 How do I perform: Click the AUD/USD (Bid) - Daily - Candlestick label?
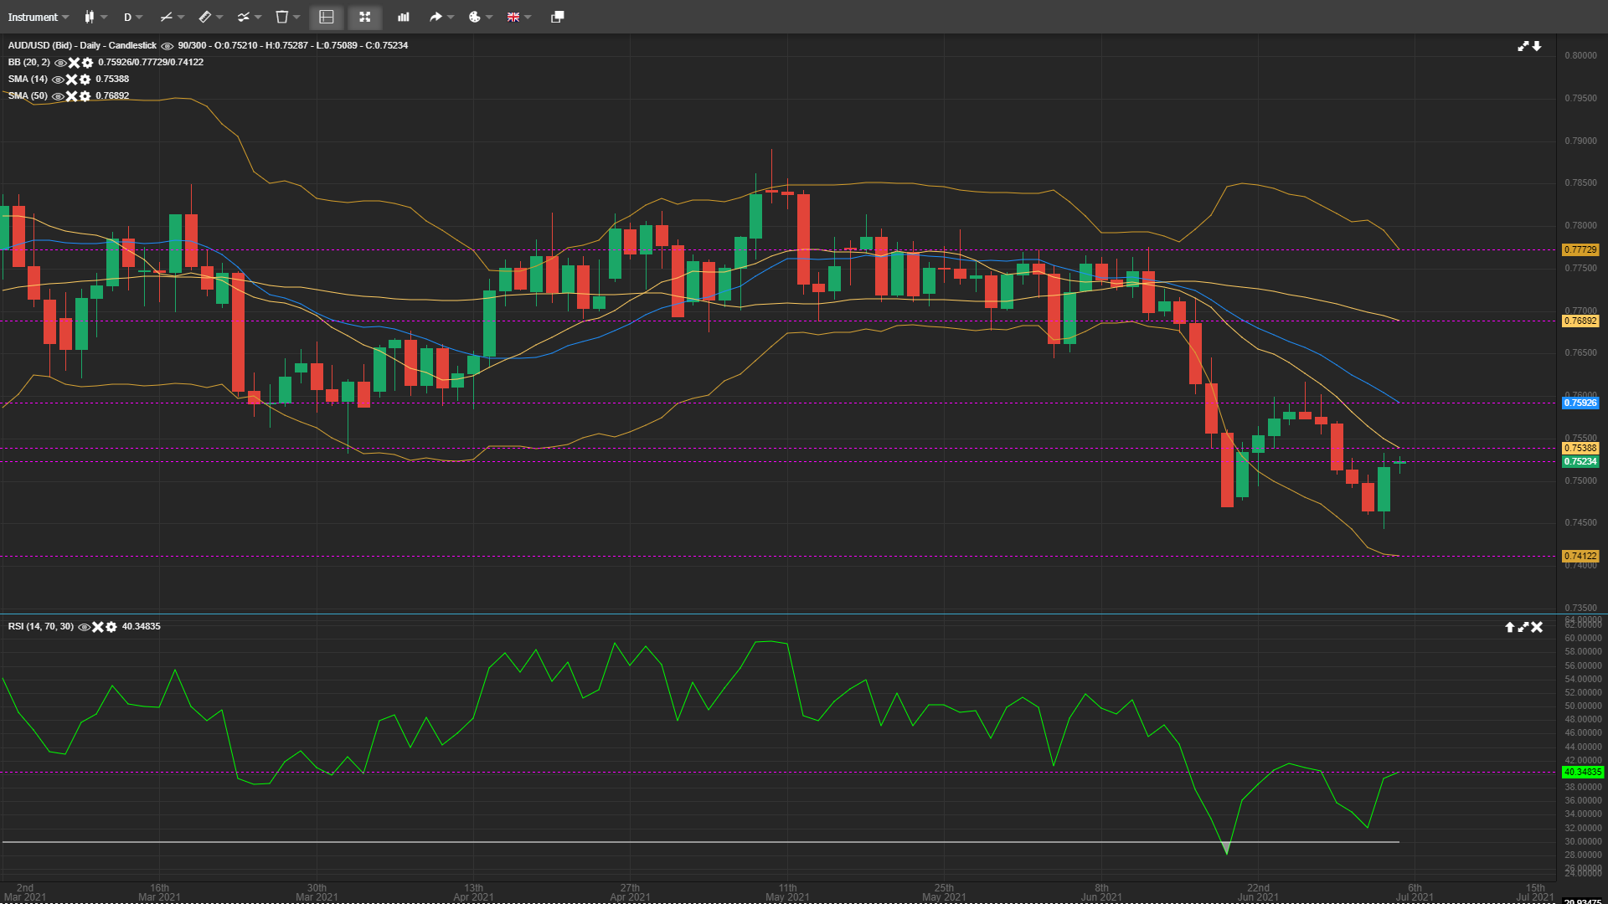click(x=82, y=45)
